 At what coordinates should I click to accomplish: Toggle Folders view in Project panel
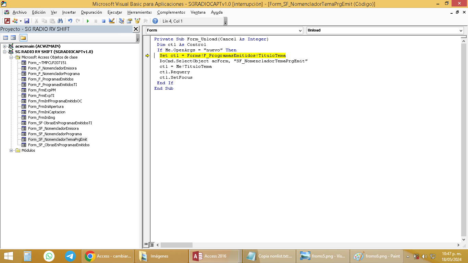[x=23, y=38]
